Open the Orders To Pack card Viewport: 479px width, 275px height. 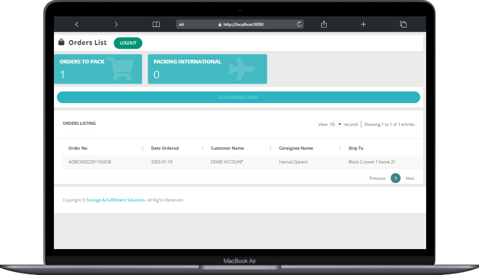point(98,69)
